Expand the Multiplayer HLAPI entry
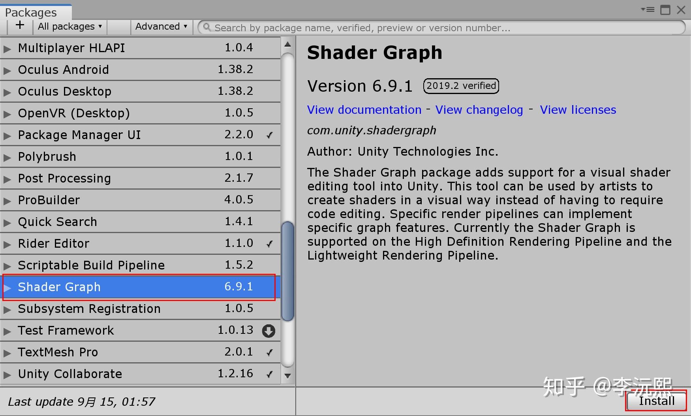This screenshot has height=416, width=691. [8, 48]
